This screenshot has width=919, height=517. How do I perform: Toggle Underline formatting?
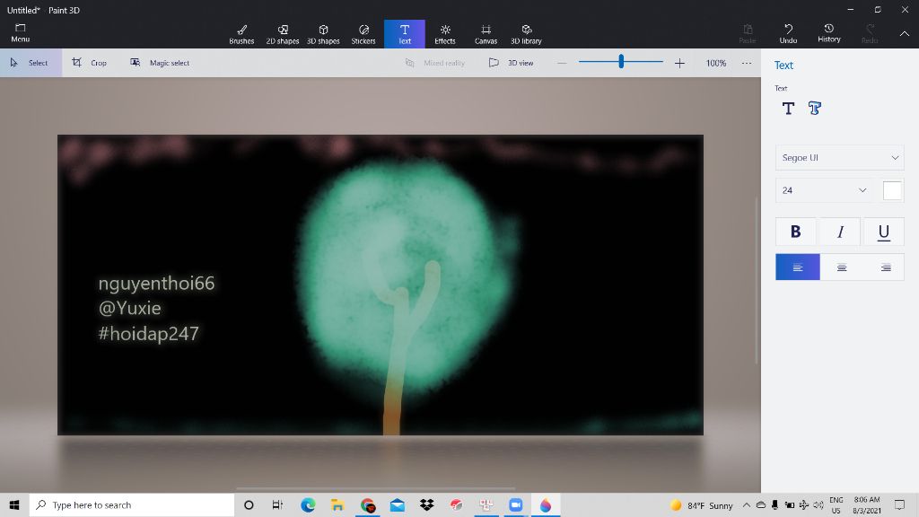tap(884, 232)
